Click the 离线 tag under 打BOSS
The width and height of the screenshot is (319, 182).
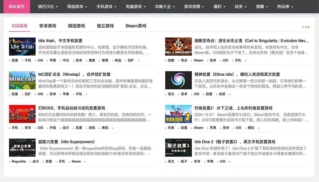coord(105,128)
